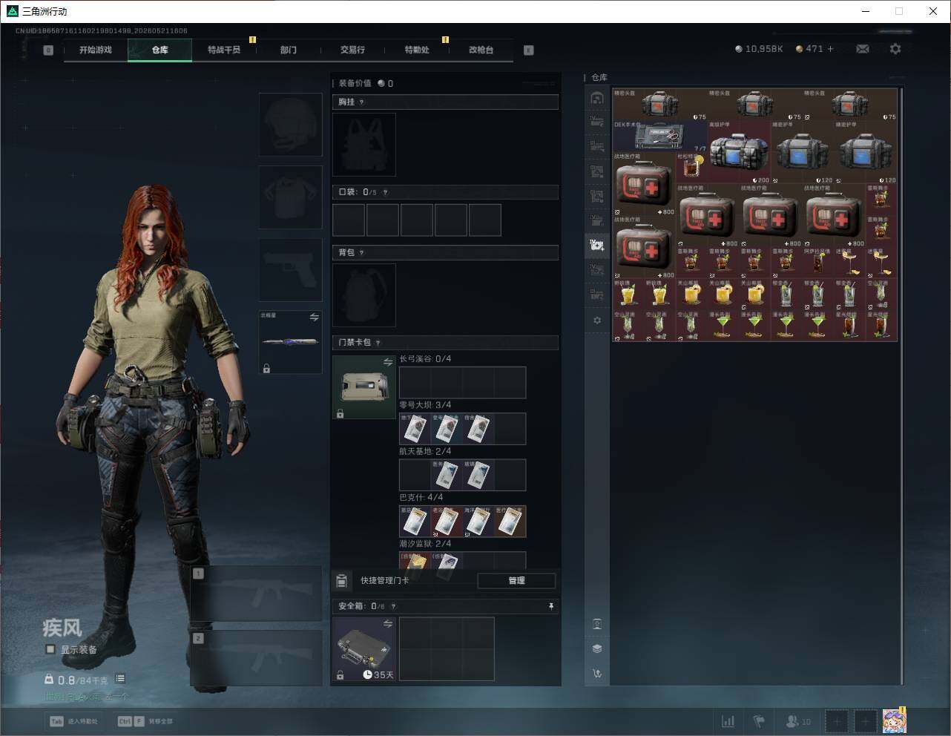Click the lock icon on the 北极星 slot
951x736 pixels.
(x=266, y=368)
